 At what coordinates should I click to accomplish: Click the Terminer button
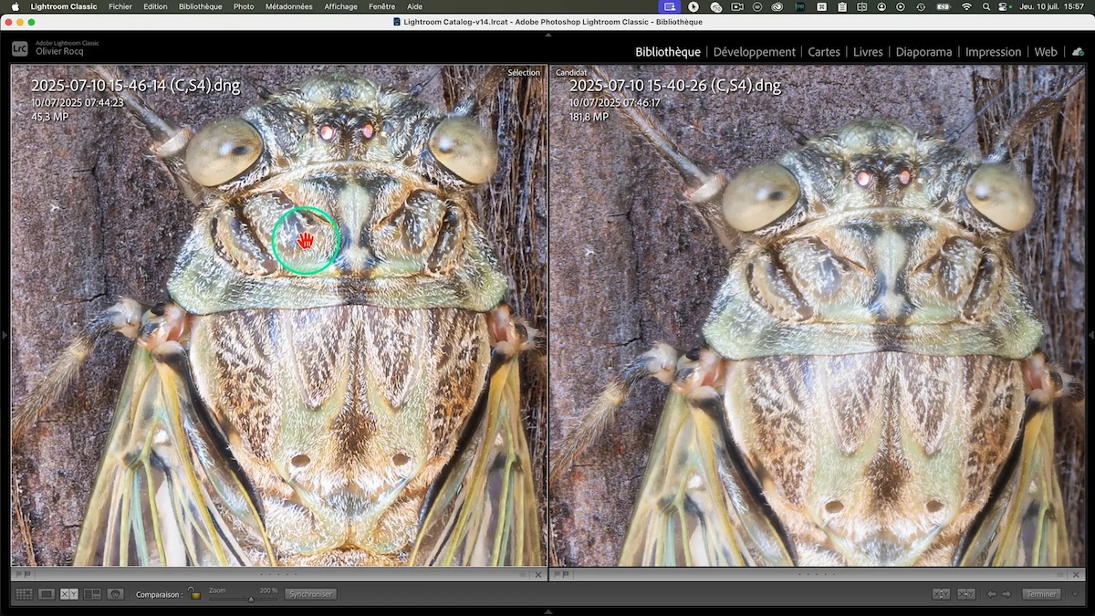[1041, 594]
